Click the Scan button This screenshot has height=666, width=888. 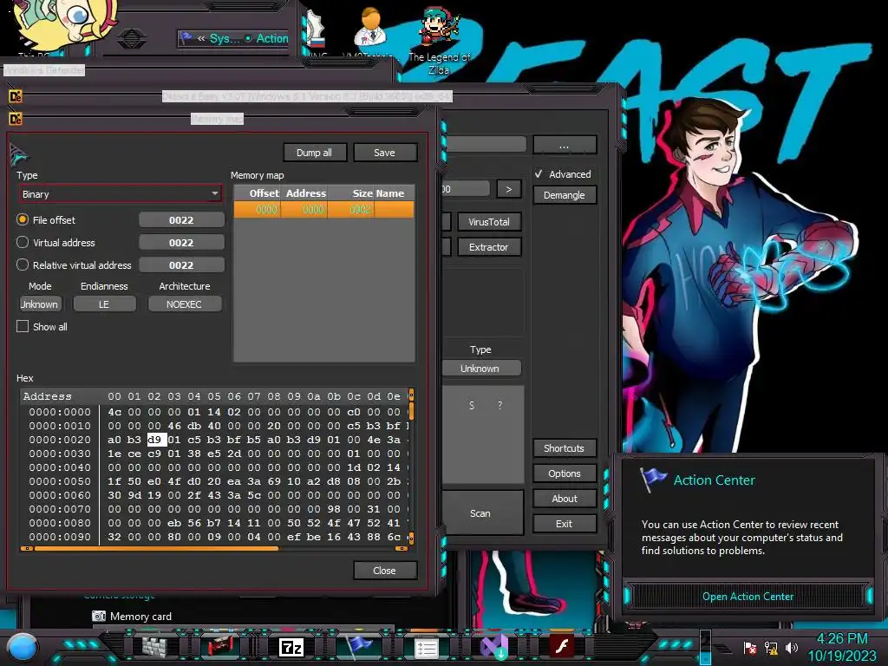pyautogui.click(x=481, y=513)
